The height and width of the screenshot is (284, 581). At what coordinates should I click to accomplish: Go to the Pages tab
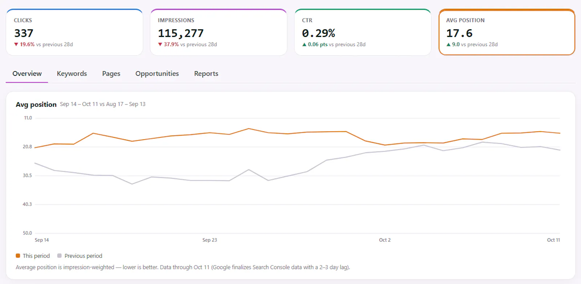[x=111, y=74]
